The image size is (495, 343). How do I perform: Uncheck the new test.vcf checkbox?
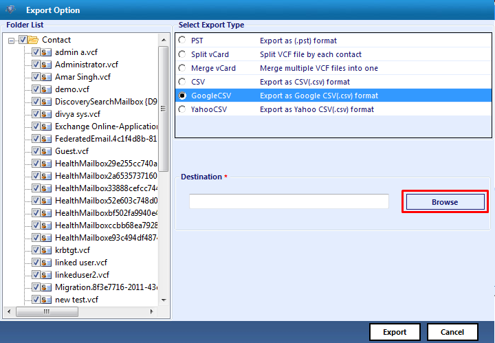point(36,300)
